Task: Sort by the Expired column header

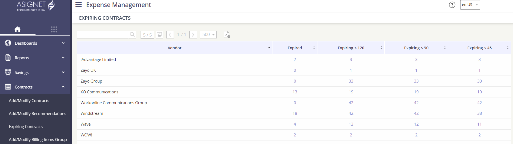Action: click(295, 48)
